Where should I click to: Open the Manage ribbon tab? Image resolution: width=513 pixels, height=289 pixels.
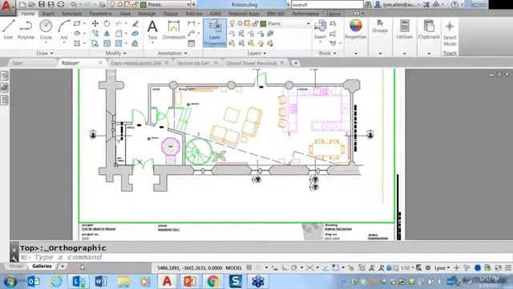coord(147,14)
